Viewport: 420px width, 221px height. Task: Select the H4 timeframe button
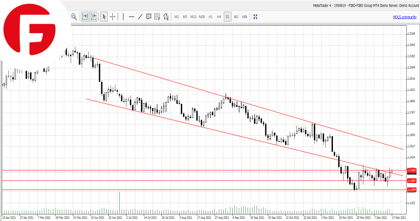point(219,17)
